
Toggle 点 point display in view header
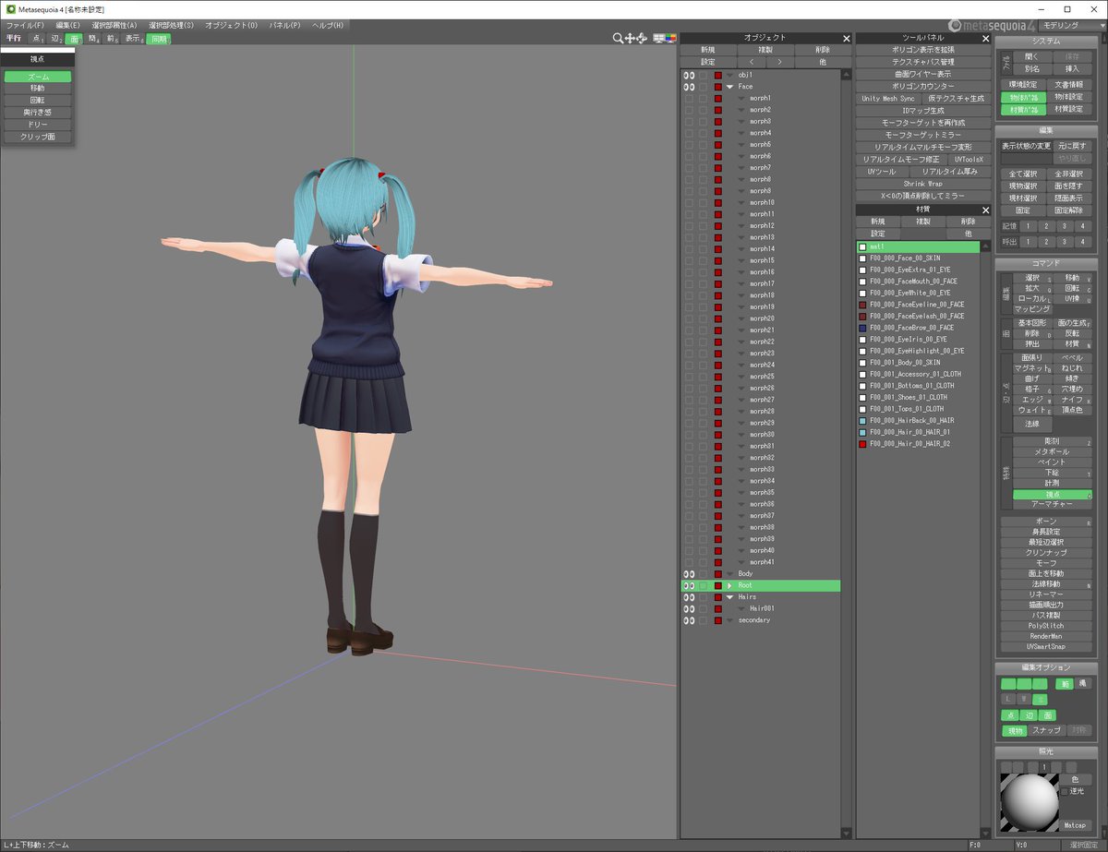pyautogui.click(x=37, y=39)
